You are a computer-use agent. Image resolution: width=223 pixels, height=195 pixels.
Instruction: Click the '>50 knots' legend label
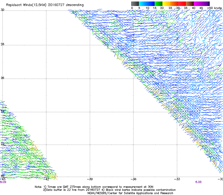tap(214, 8)
